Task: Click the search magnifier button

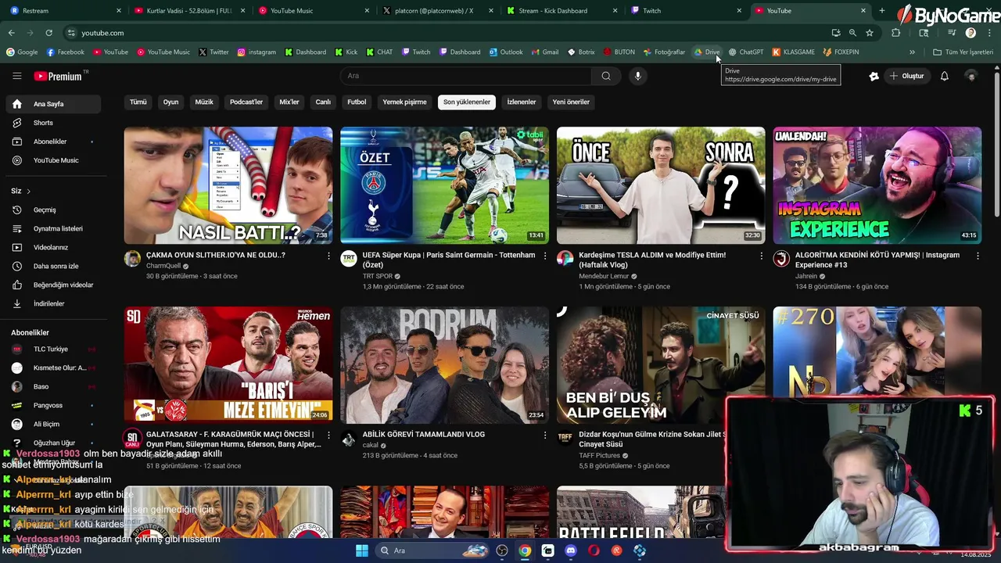Action: (606, 76)
